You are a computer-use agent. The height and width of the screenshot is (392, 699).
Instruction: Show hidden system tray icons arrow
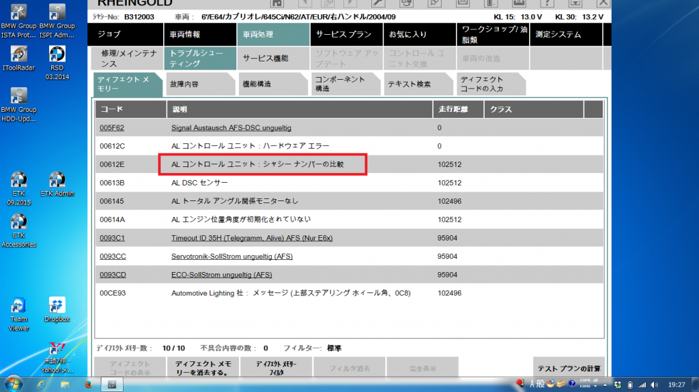605,385
